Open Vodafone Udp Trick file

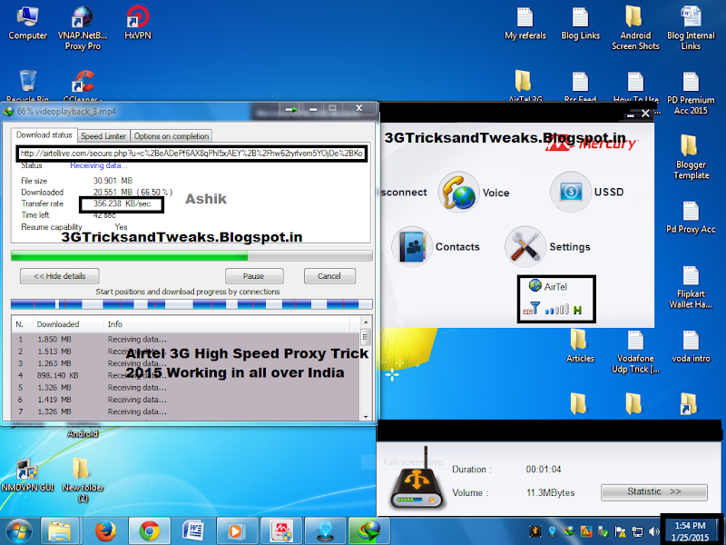(x=635, y=352)
